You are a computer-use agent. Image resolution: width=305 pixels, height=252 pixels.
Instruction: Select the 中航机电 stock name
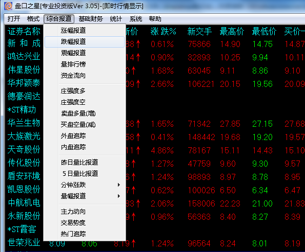tap(24, 202)
